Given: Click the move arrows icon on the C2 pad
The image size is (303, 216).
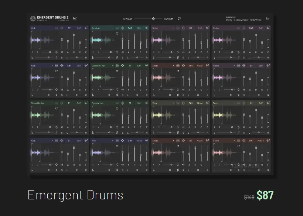Looking at the screenshot, I should 62,28.
